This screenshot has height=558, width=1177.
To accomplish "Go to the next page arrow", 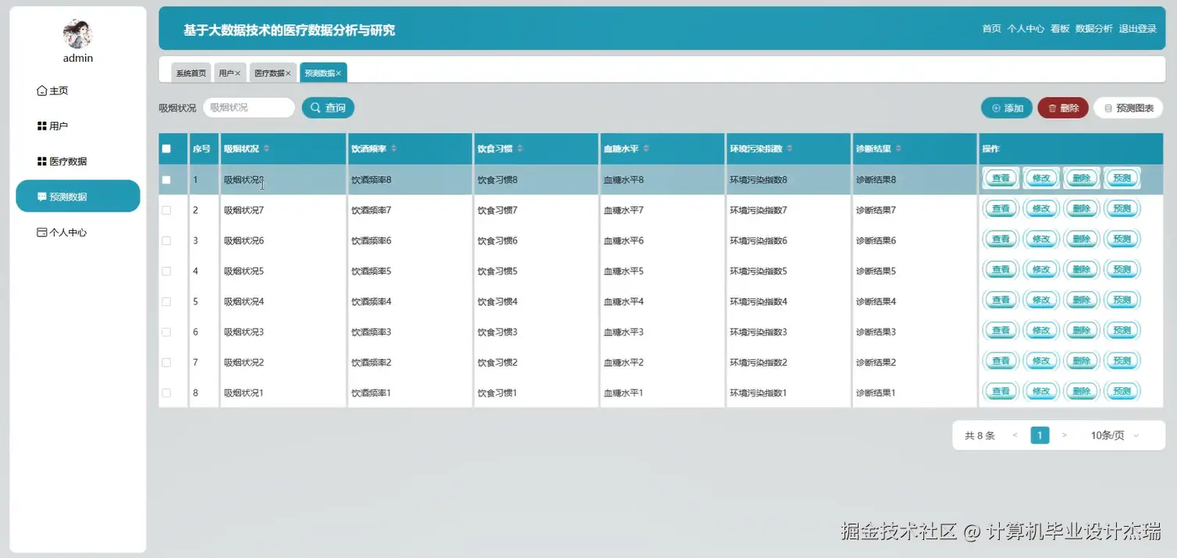I will click(x=1065, y=435).
